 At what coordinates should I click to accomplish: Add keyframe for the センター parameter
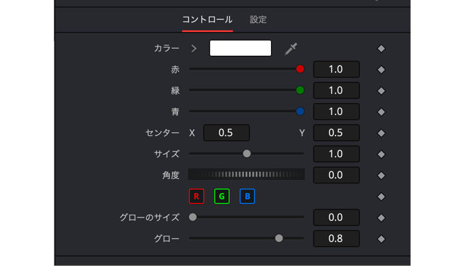[x=381, y=133]
